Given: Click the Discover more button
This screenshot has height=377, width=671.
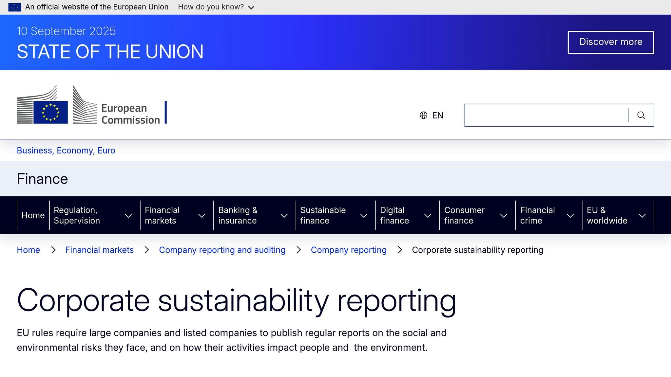Looking at the screenshot, I should (x=611, y=42).
